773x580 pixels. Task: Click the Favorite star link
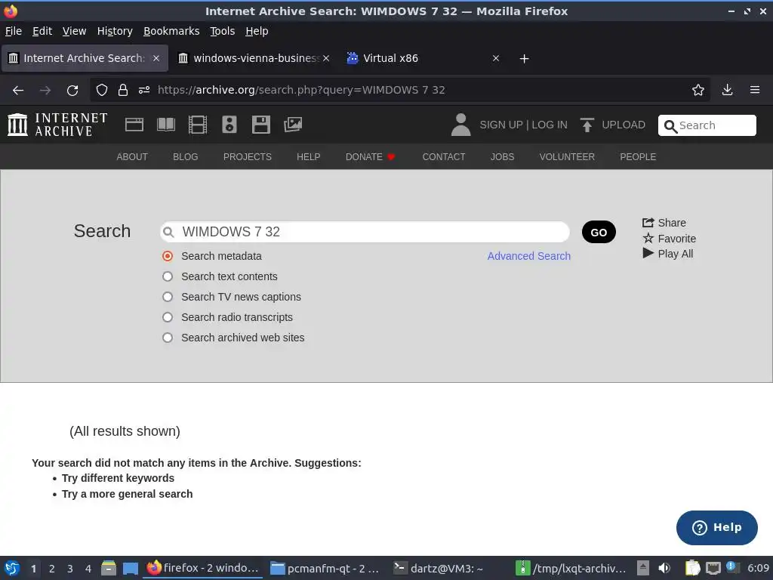tap(669, 239)
